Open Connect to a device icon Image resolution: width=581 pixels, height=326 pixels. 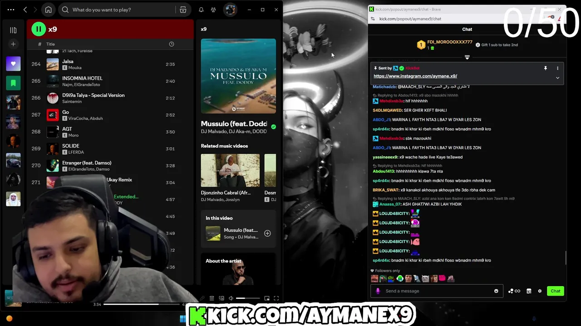point(222,298)
